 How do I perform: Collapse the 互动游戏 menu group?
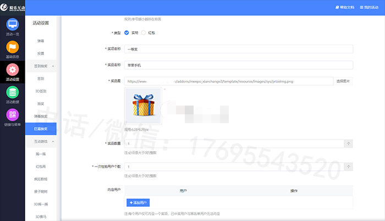tap(41, 141)
